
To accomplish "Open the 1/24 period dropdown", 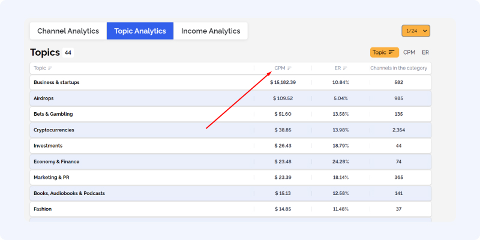I will coord(416,31).
